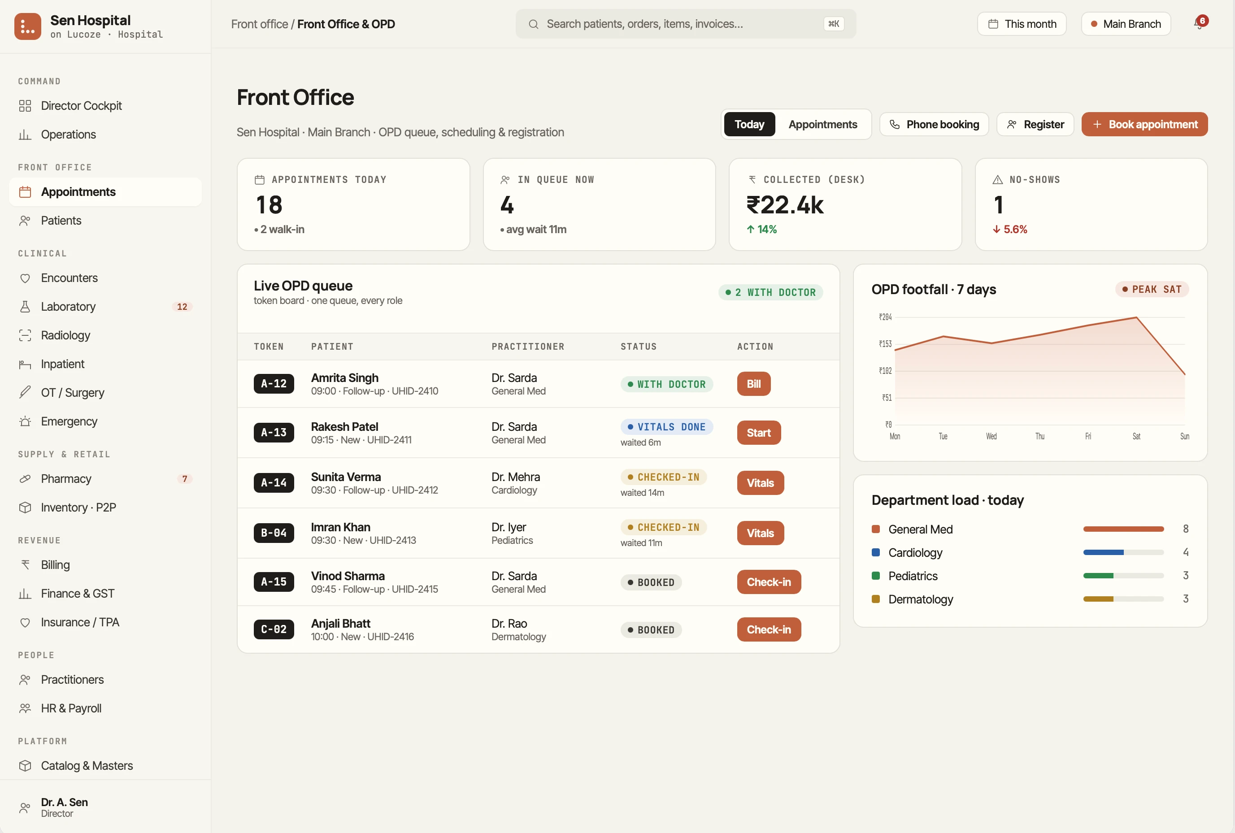Click token C-02 badge
The width and height of the screenshot is (1235, 833).
[x=274, y=629]
